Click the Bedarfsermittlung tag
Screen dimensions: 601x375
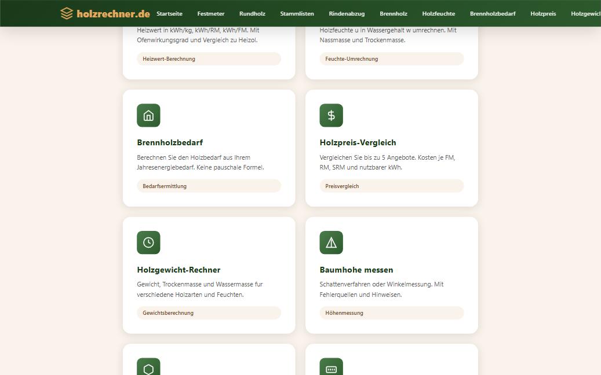(209, 186)
